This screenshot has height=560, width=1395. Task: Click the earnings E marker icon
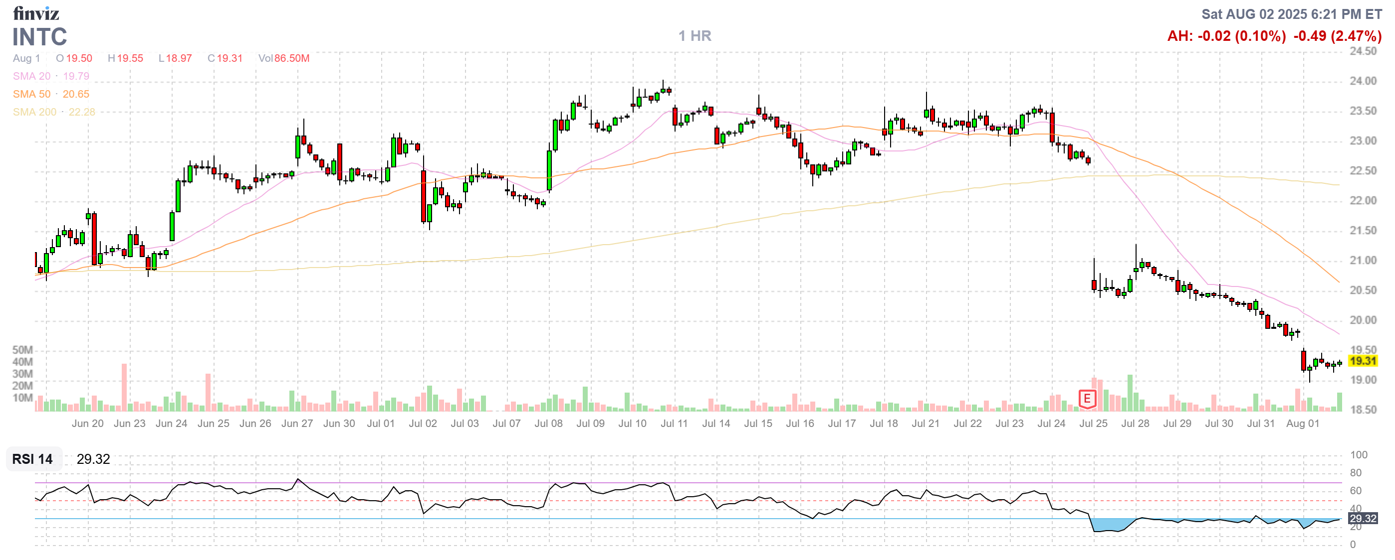[1086, 399]
